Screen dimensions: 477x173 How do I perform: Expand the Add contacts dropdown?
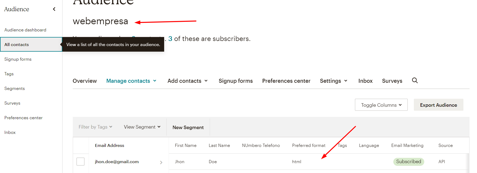pyautogui.click(x=188, y=81)
